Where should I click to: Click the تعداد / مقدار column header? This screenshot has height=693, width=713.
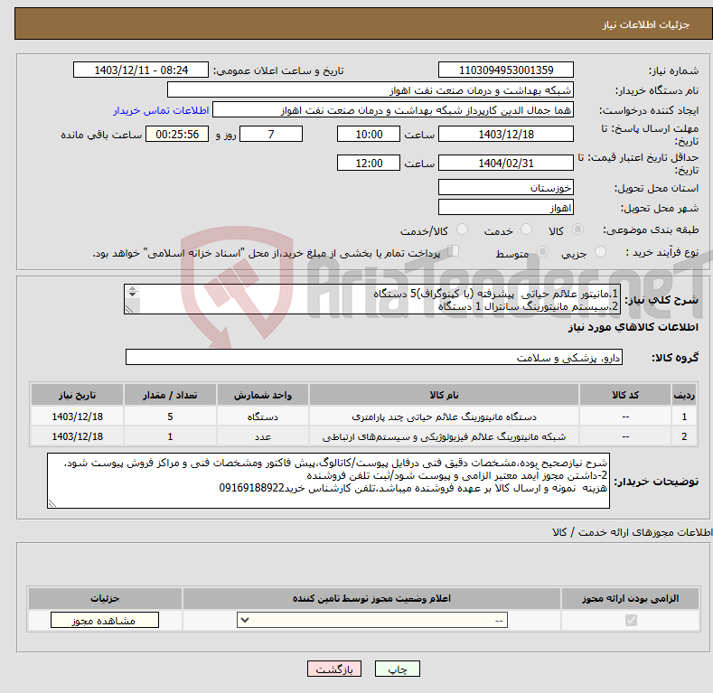170,395
